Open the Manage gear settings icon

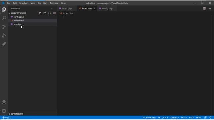pyautogui.click(x=4, y=111)
